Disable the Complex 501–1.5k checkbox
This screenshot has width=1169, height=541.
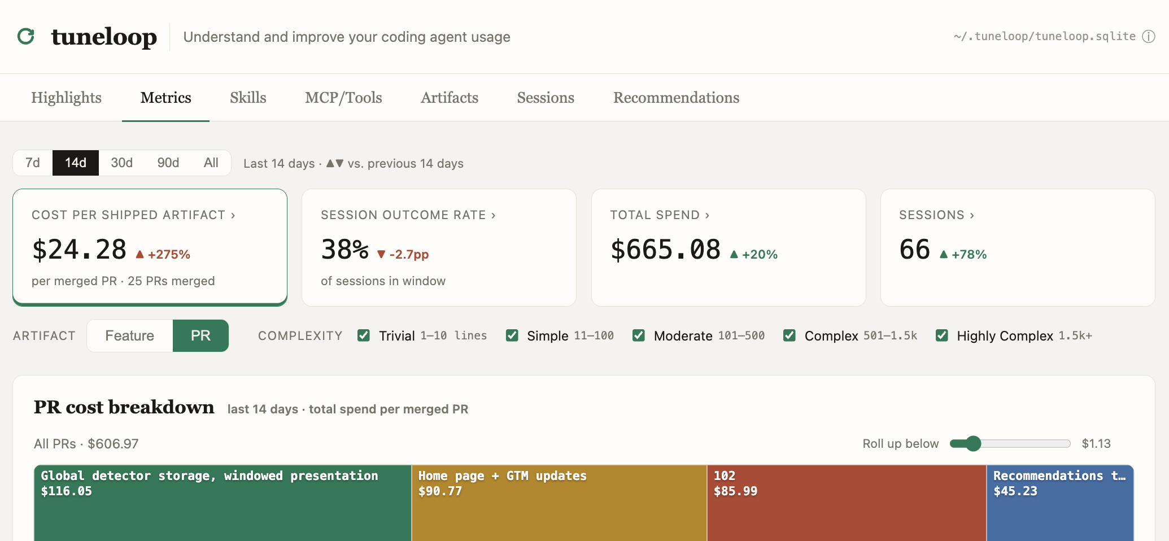pos(789,335)
